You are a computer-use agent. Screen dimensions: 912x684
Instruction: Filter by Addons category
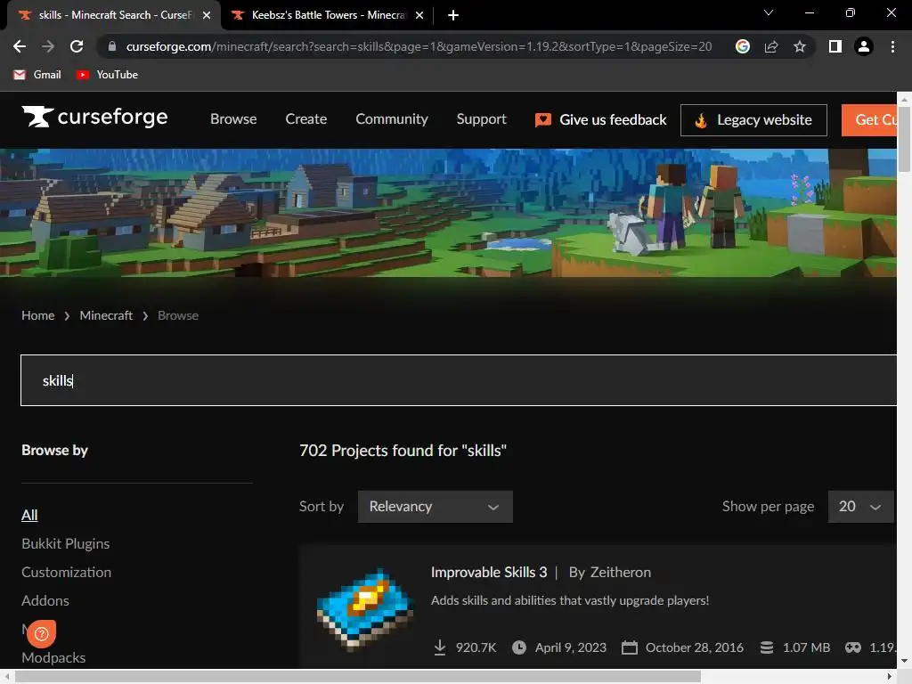click(45, 600)
